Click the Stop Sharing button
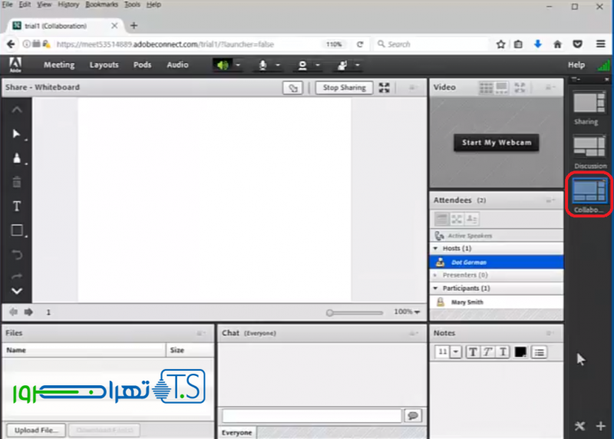 tap(344, 87)
